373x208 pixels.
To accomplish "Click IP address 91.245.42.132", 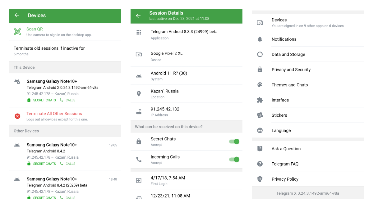I will click(x=165, y=109).
